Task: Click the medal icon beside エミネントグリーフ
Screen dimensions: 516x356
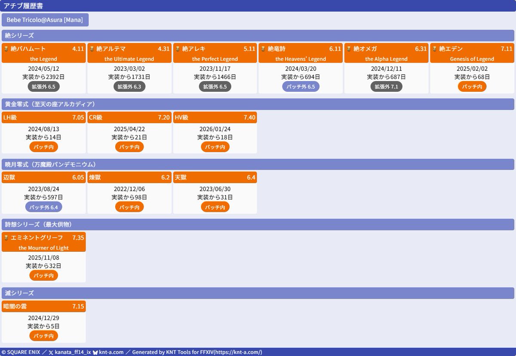Action: pyautogui.click(x=6, y=238)
